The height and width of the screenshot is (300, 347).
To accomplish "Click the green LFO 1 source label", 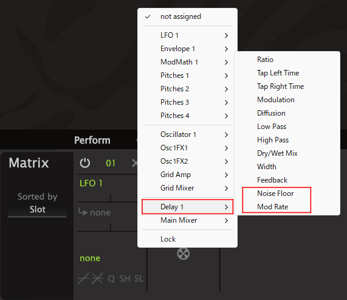I will [x=91, y=183].
